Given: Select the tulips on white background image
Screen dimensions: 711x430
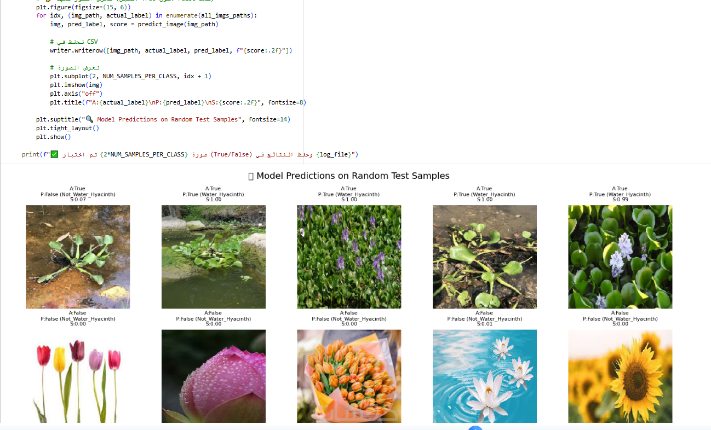Looking at the screenshot, I should click(78, 376).
